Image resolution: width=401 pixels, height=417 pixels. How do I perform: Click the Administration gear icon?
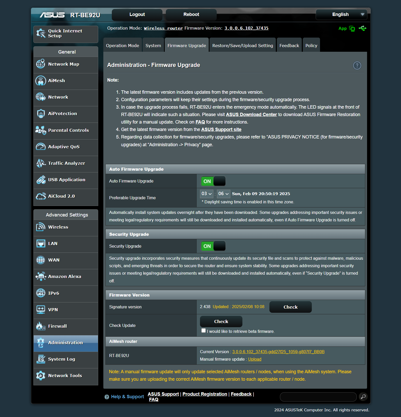pos(41,343)
